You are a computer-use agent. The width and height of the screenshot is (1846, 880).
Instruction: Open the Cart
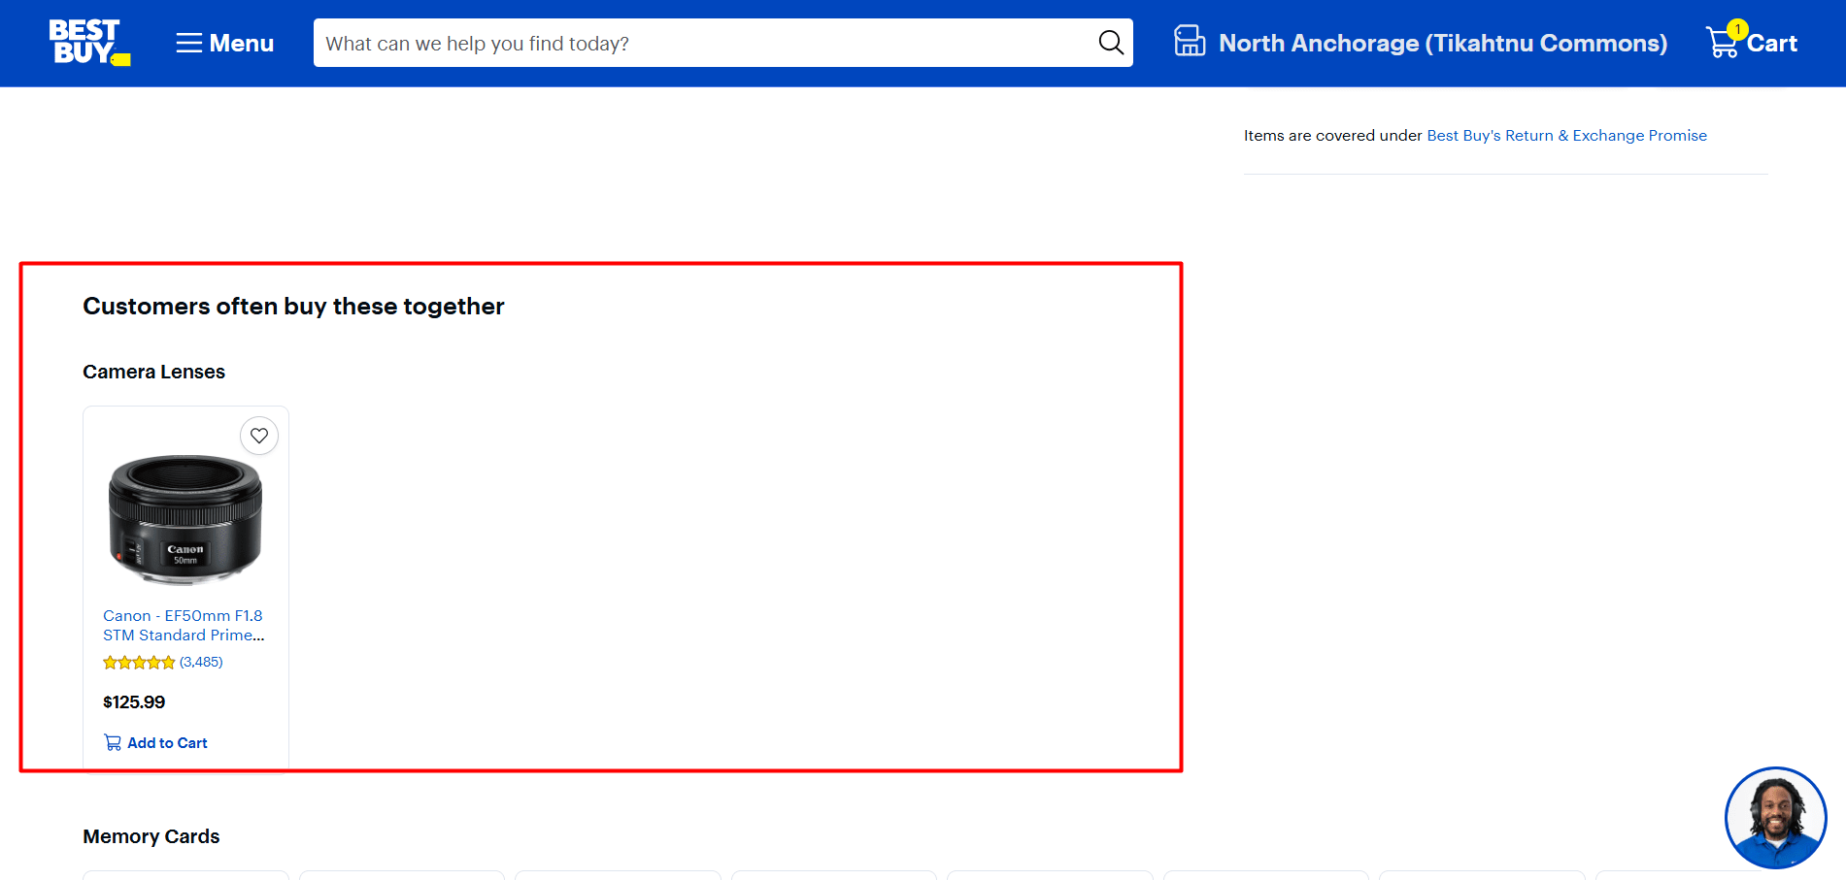tap(1752, 42)
